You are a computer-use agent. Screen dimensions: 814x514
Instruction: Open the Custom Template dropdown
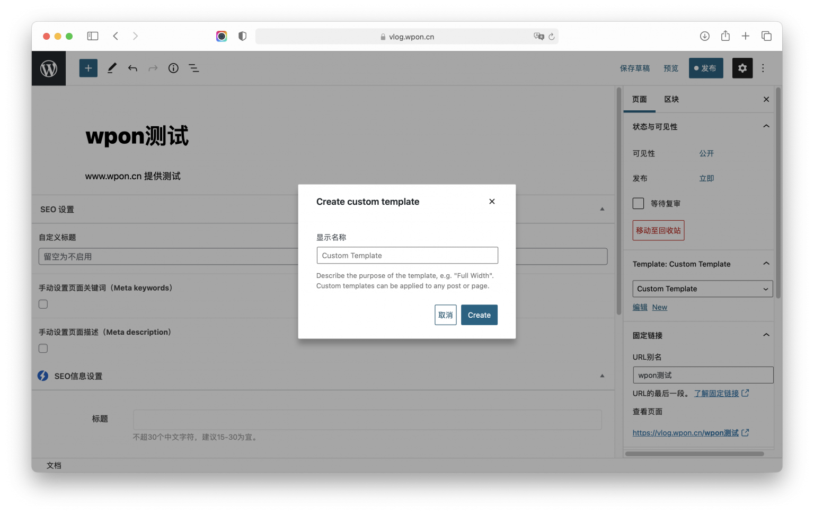pos(703,289)
